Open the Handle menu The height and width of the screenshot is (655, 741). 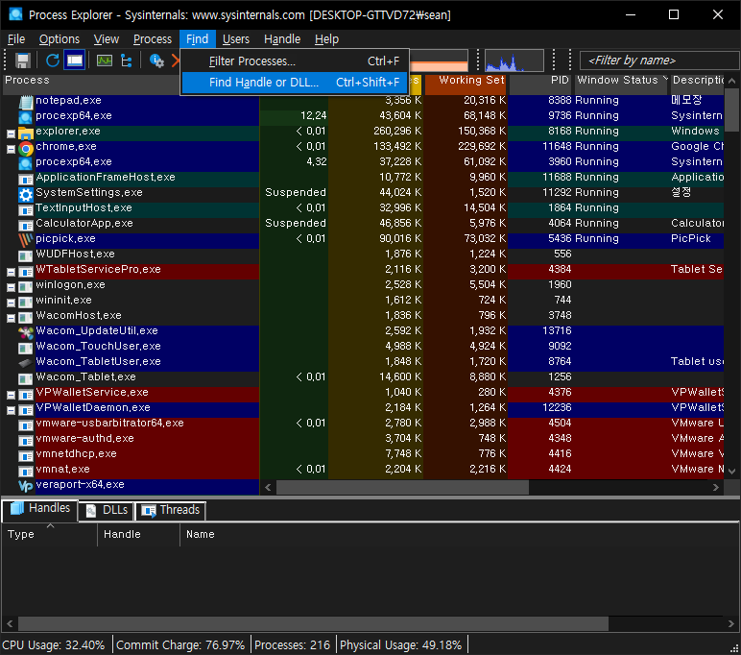point(282,38)
